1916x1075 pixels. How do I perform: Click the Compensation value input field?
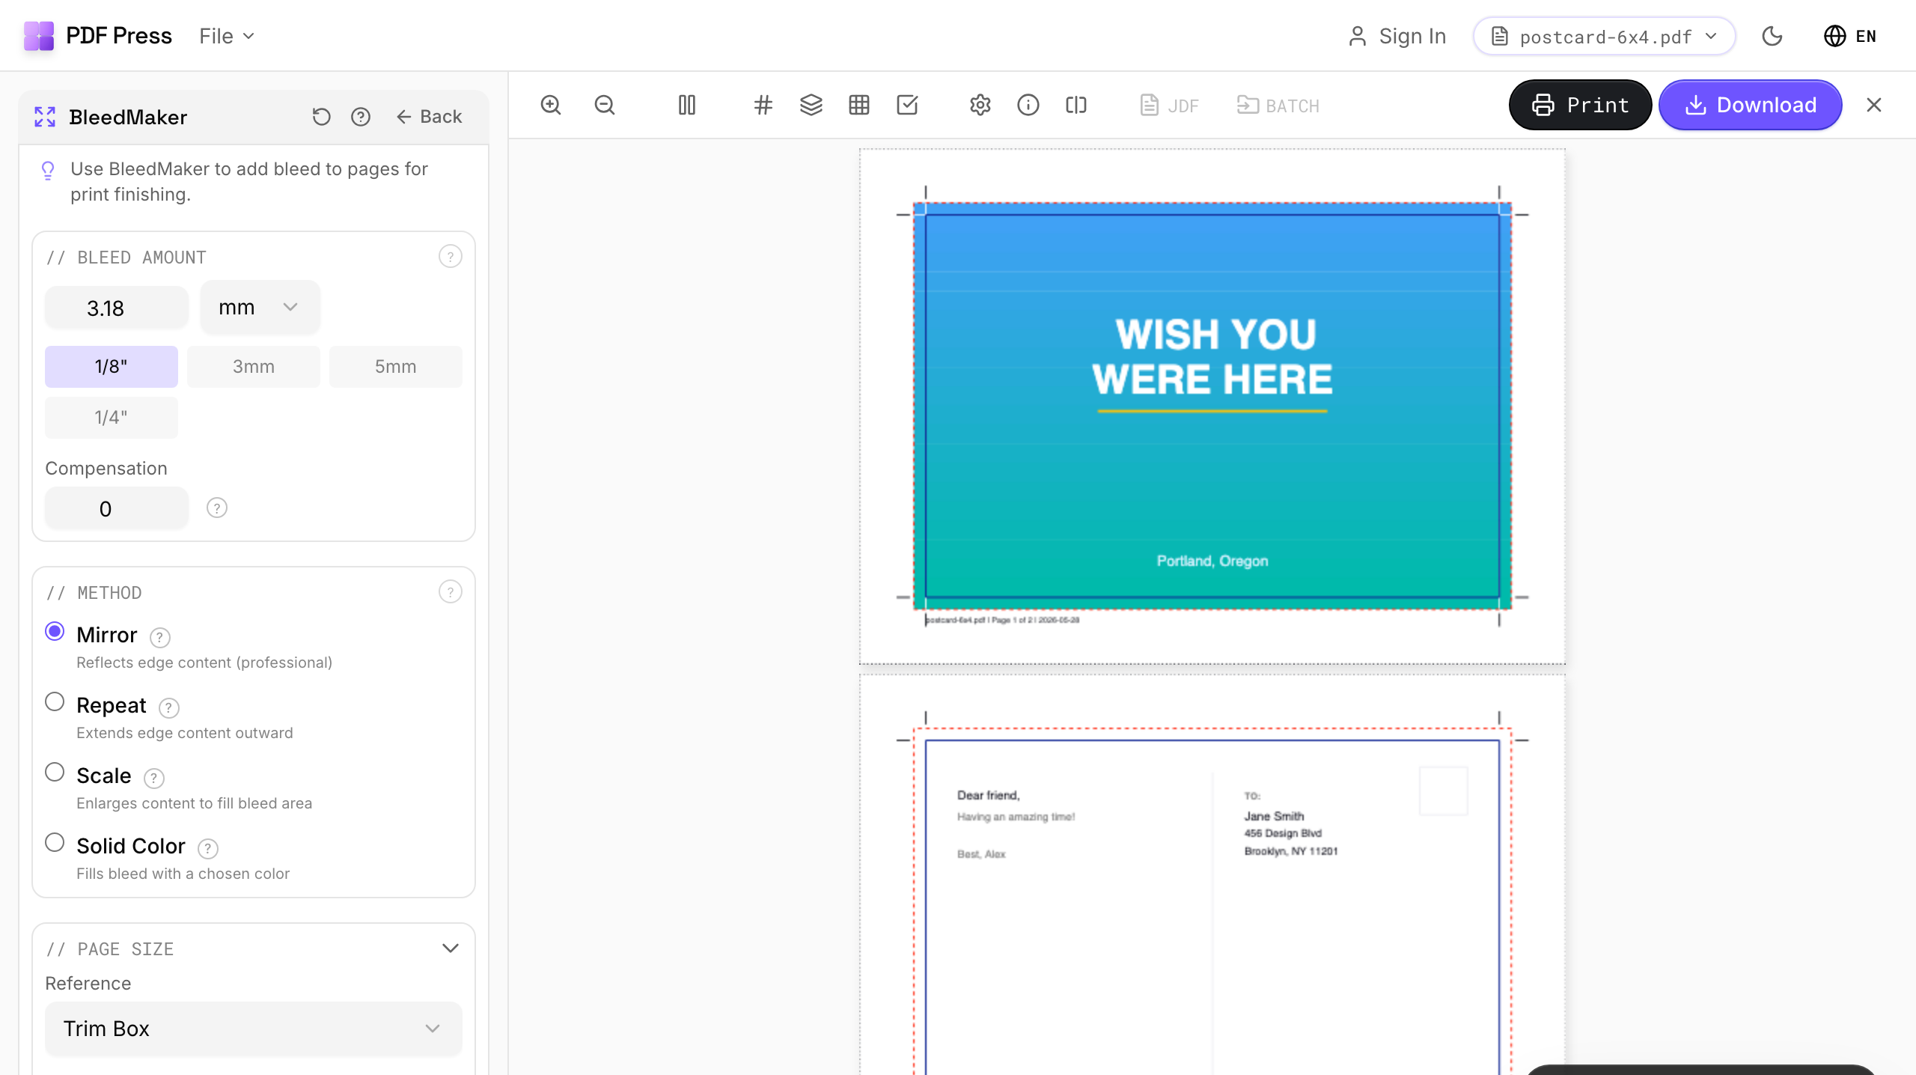coord(117,508)
